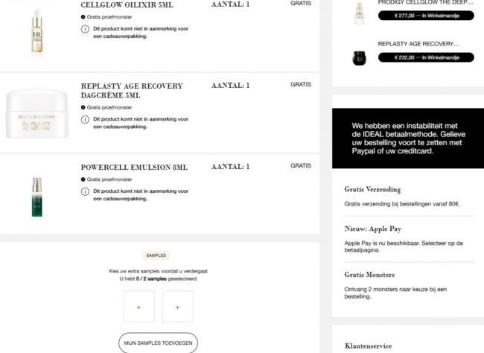Open Replasty Age Recovery Dagcrème 5ml title
The width and height of the screenshot is (484, 353).
tap(132, 91)
